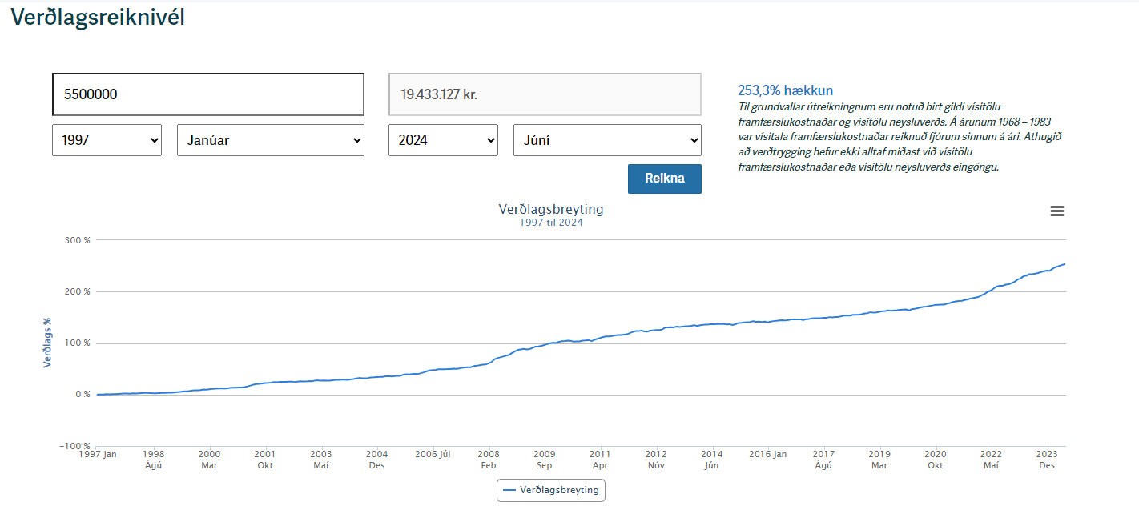Image resolution: width=1139 pixels, height=514 pixels.
Task: Expand the Janúar start month dropdown
Action: [270, 140]
